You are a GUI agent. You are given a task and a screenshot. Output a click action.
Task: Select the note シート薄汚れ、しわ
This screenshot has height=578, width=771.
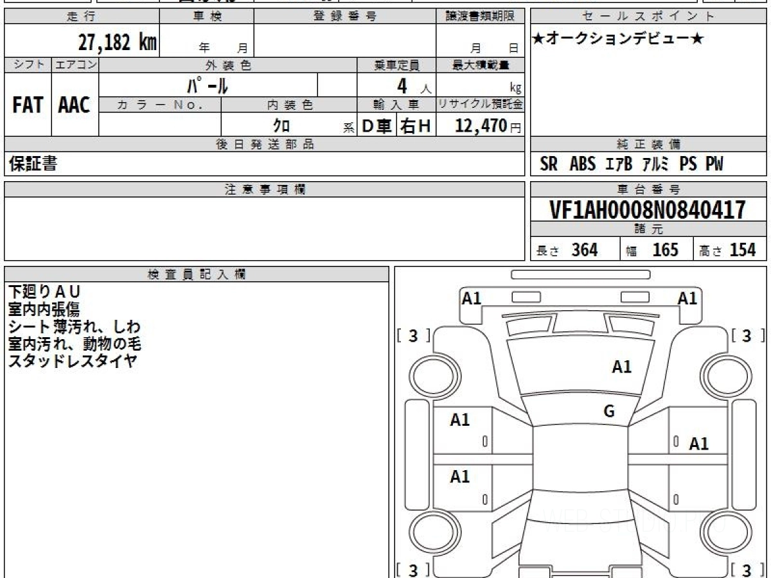(74, 327)
